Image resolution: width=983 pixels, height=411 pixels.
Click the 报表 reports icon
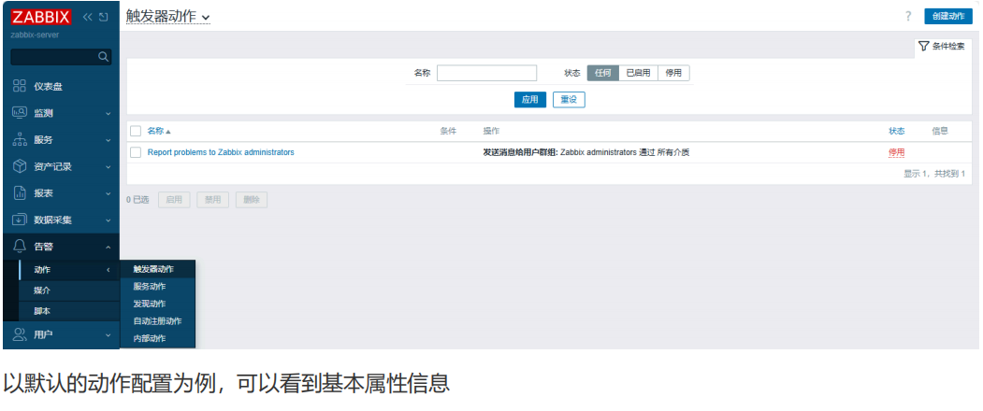[20, 193]
